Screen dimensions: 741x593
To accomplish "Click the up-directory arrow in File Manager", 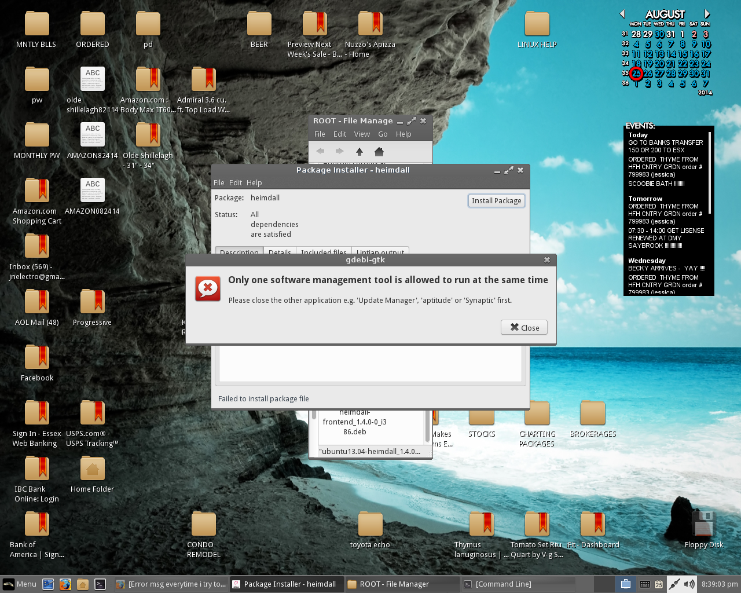I will pyautogui.click(x=360, y=152).
